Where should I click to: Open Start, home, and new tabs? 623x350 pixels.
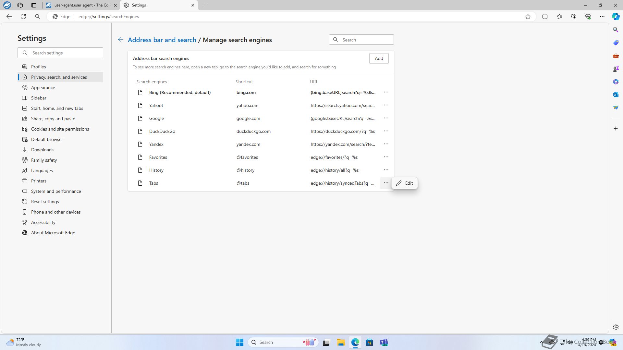60,108
